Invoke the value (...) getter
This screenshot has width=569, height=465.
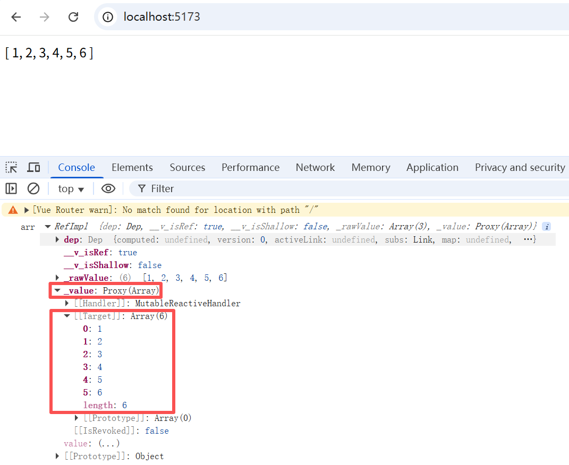click(109, 443)
